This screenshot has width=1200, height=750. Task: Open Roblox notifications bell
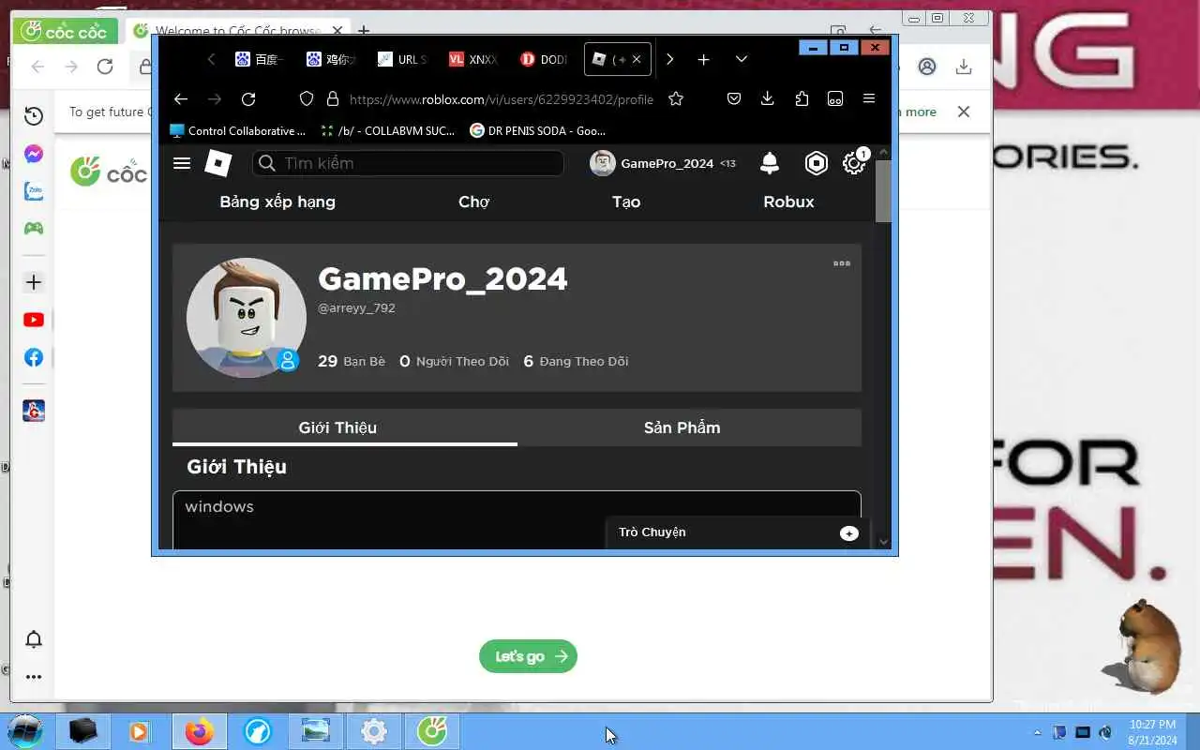point(770,163)
